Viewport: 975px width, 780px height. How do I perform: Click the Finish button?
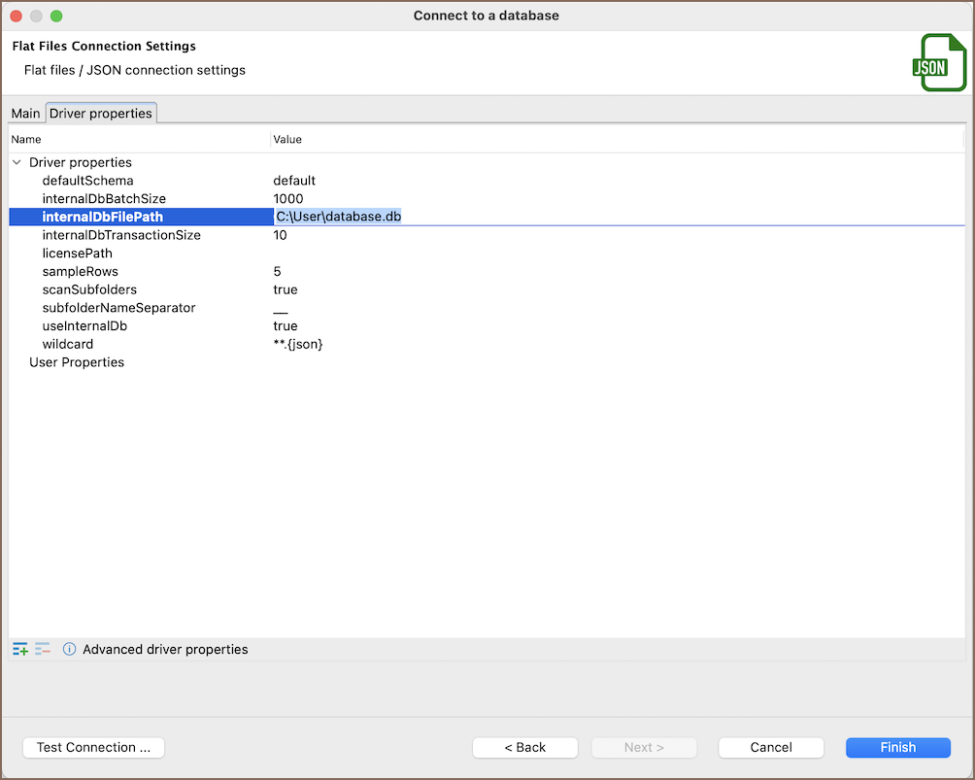pyautogui.click(x=897, y=747)
